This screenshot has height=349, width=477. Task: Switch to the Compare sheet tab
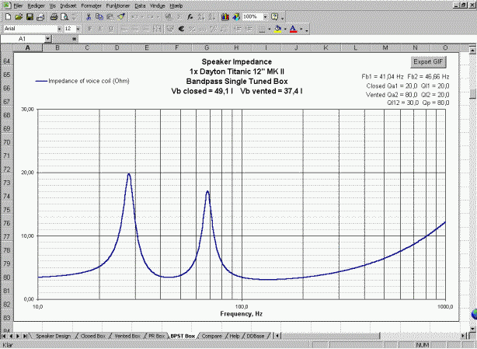pos(212,336)
